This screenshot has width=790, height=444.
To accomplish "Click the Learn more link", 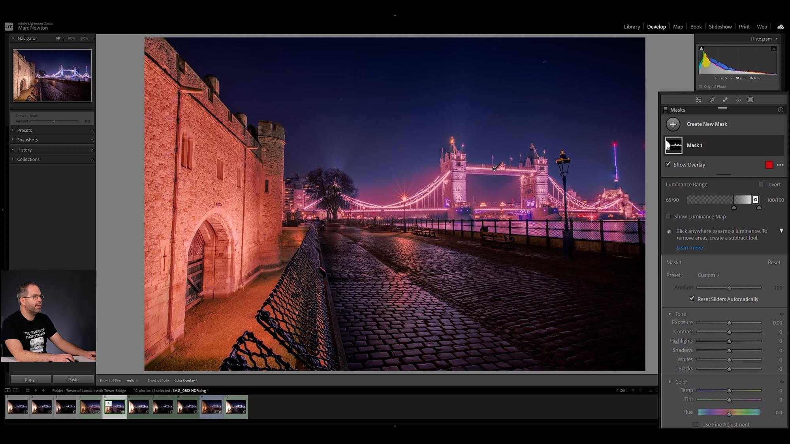I will [x=689, y=247].
